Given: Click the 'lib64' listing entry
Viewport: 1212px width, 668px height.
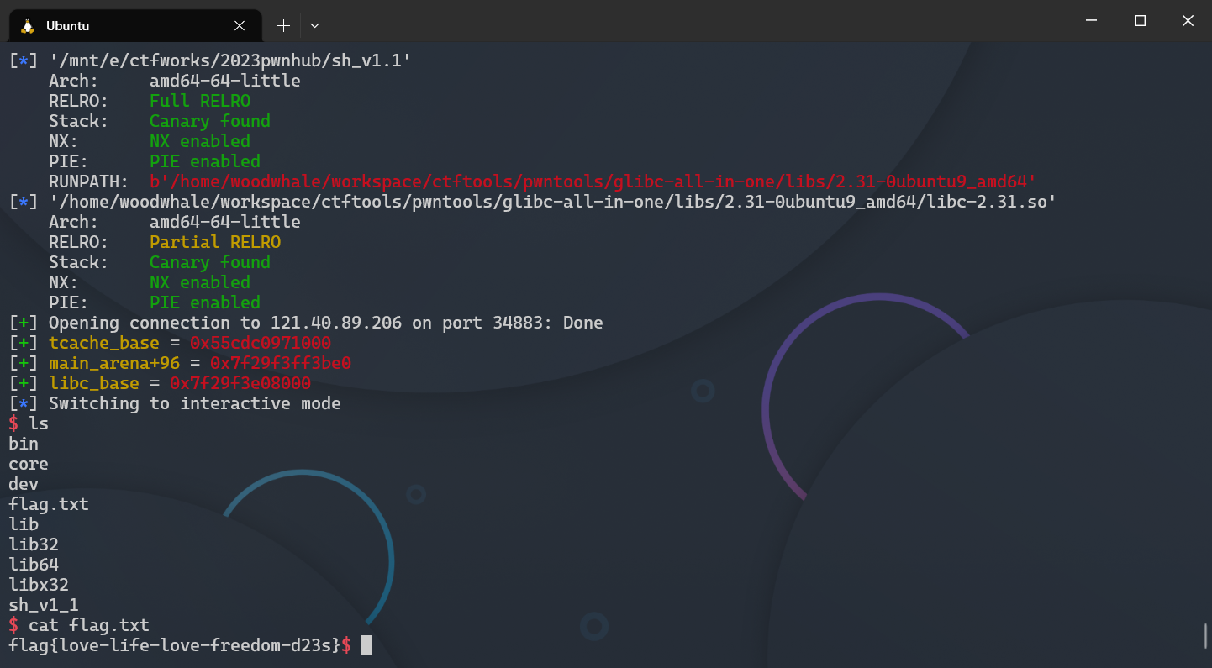Looking at the screenshot, I should [34, 565].
